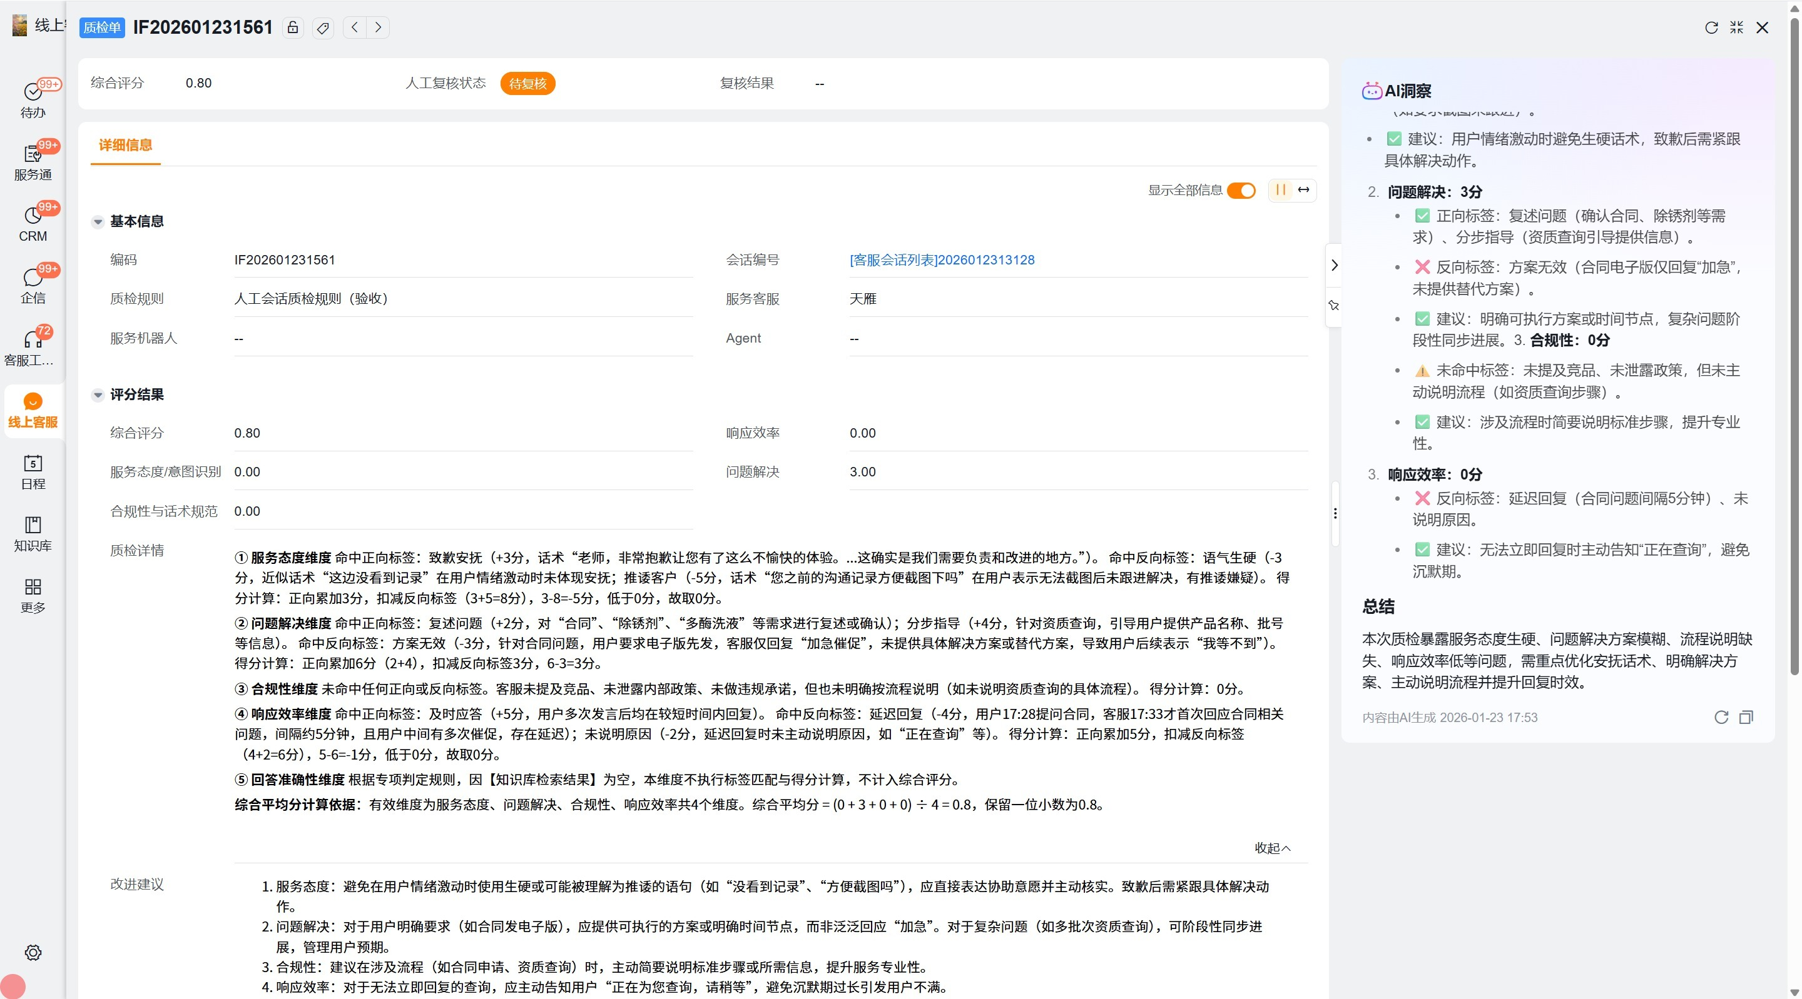Select the 详细信息 tab
The height and width of the screenshot is (999, 1802).
click(x=125, y=144)
